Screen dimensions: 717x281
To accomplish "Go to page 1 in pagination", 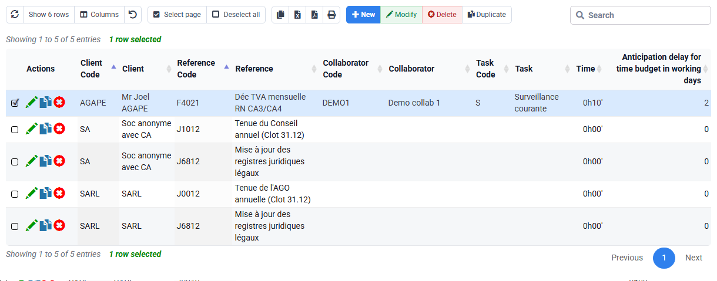I will point(664,258).
